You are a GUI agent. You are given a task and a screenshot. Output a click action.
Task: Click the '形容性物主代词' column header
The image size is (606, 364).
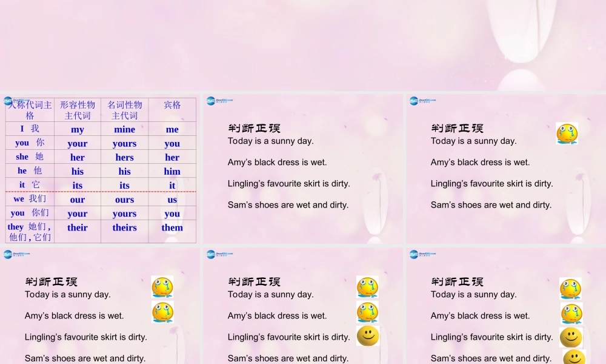[x=78, y=110]
